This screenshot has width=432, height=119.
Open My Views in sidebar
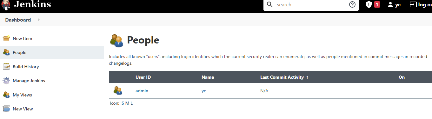click(22, 95)
